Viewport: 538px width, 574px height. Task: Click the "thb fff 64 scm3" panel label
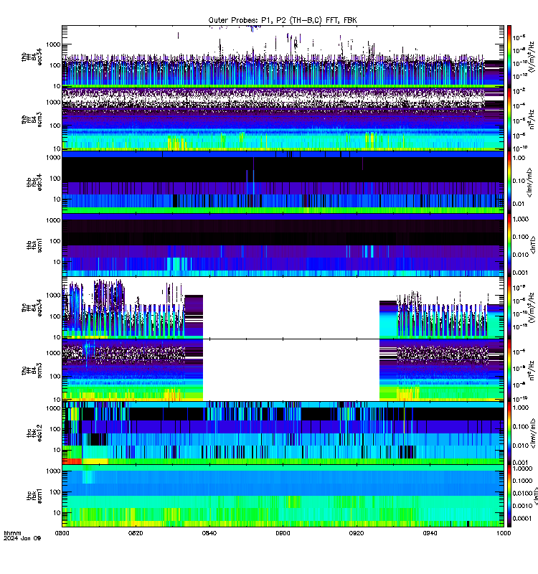click(32, 119)
